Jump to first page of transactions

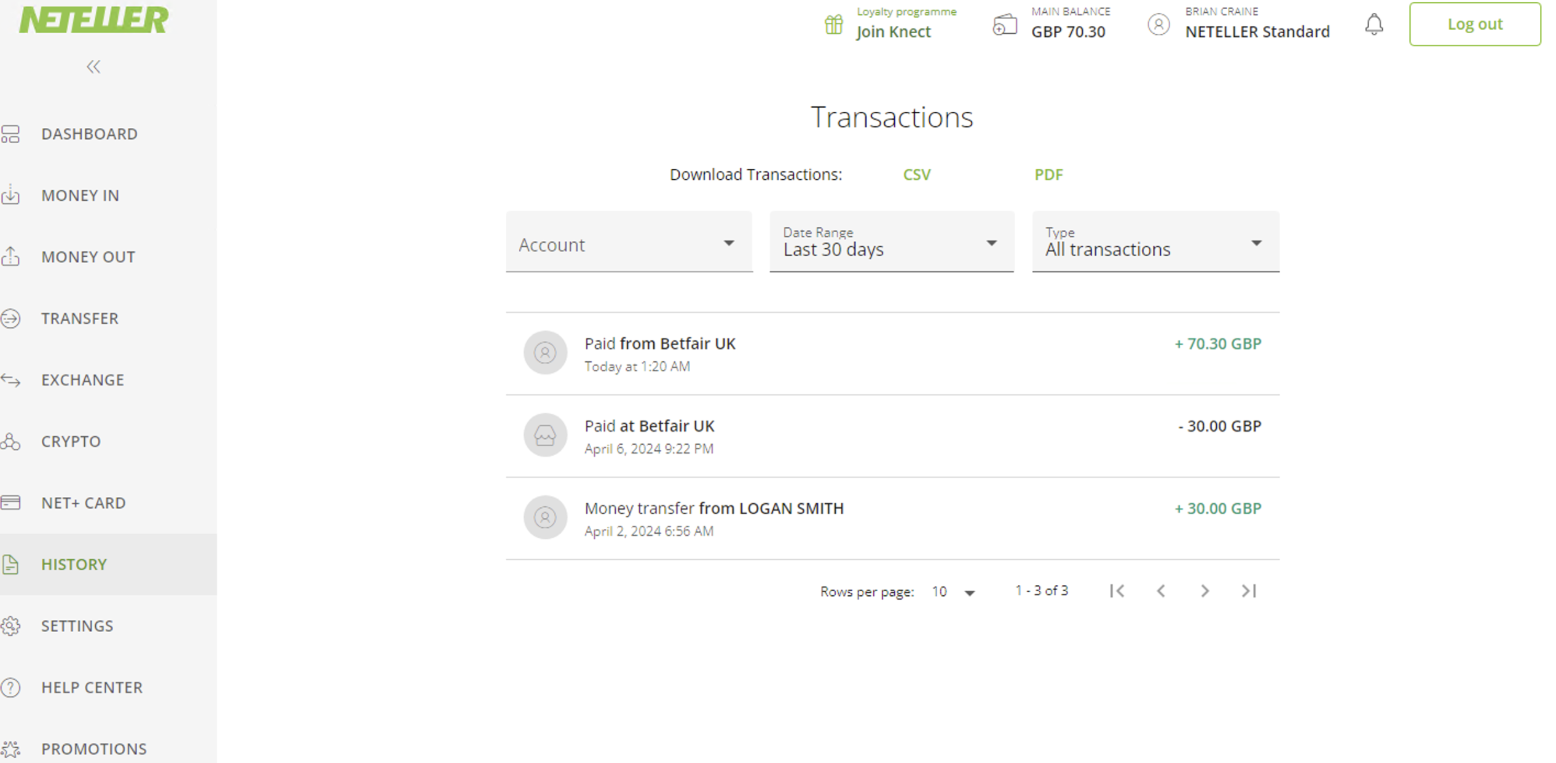[1117, 590]
